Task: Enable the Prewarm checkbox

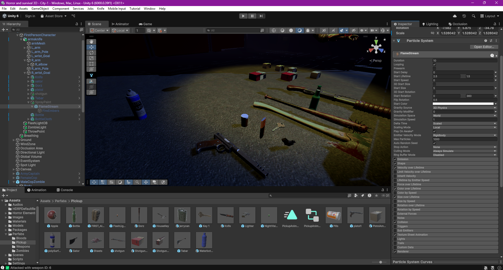Action: click(x=434, y=68)
